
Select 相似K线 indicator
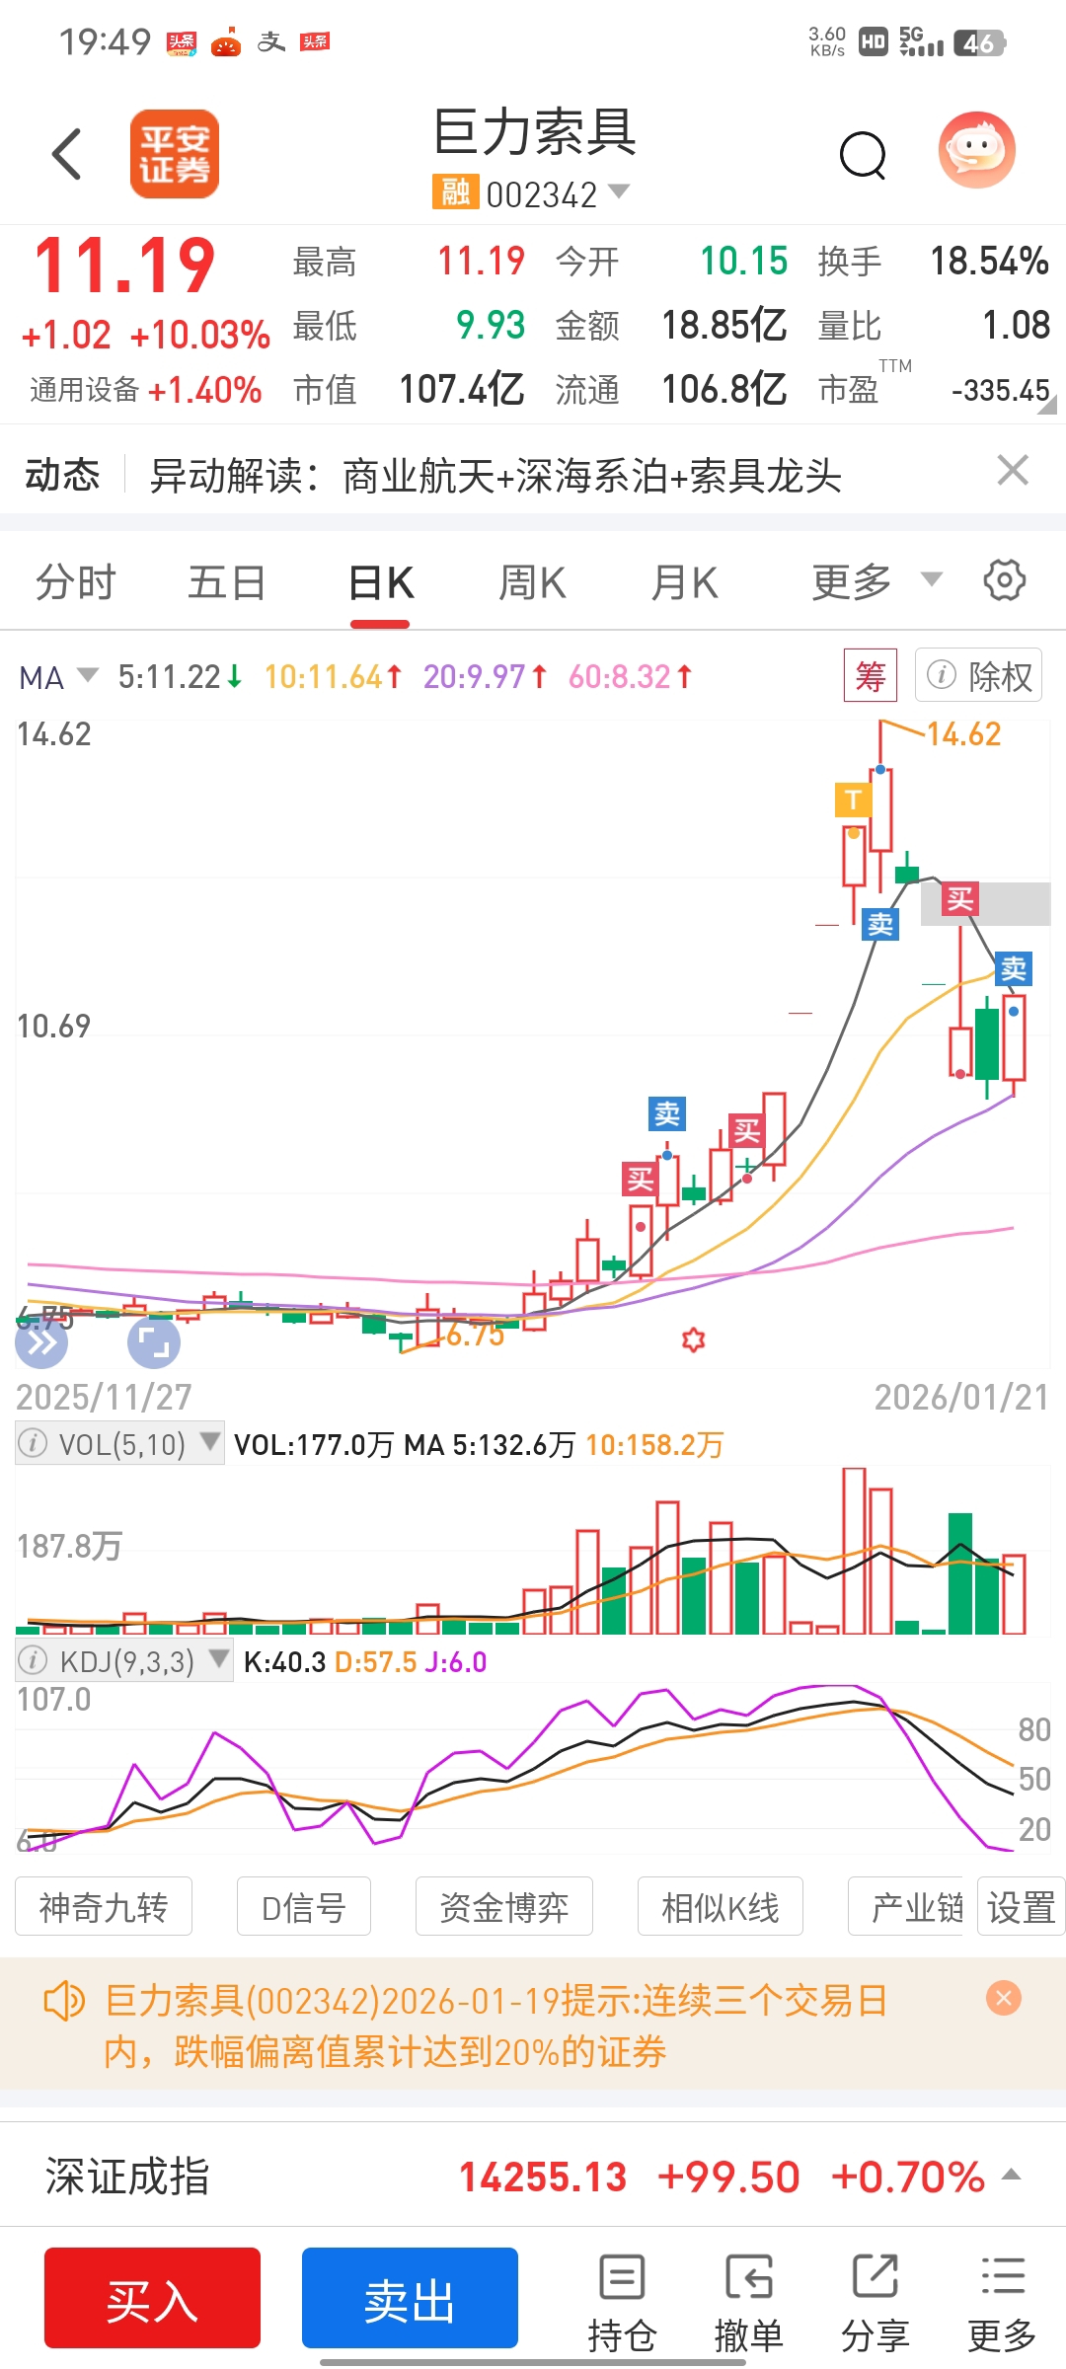pos(721,1907)
